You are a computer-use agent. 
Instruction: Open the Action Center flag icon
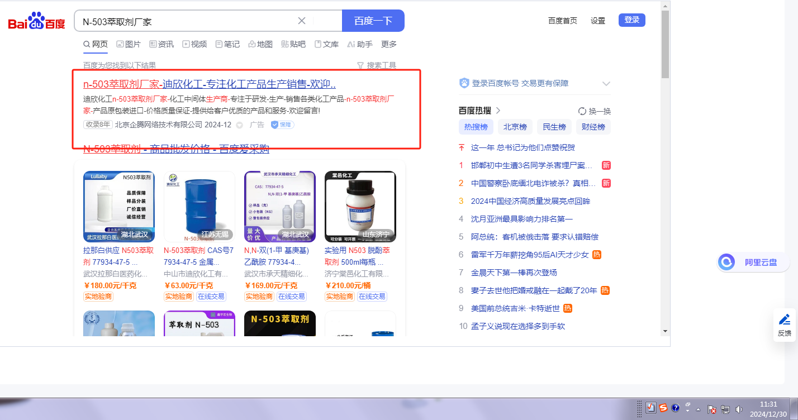click(x=712, y=409)
